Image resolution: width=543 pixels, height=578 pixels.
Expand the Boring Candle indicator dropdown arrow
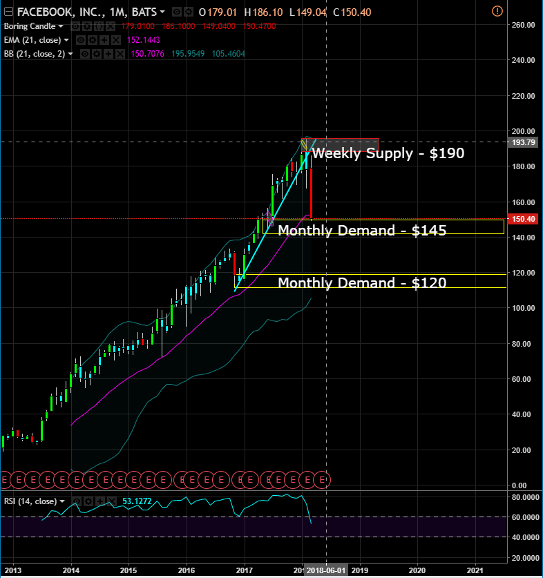(x=61, y=26)
